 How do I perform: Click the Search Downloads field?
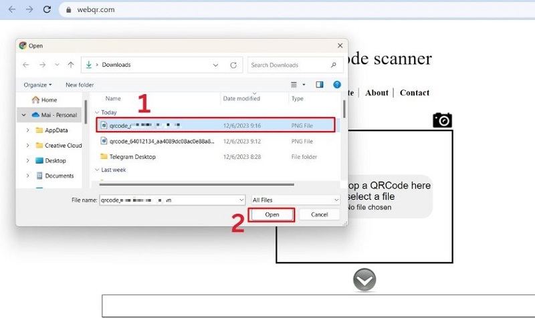click(289, 65)
